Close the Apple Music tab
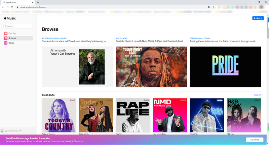Viewport: 269px width, 145px height. coord(32,2)
